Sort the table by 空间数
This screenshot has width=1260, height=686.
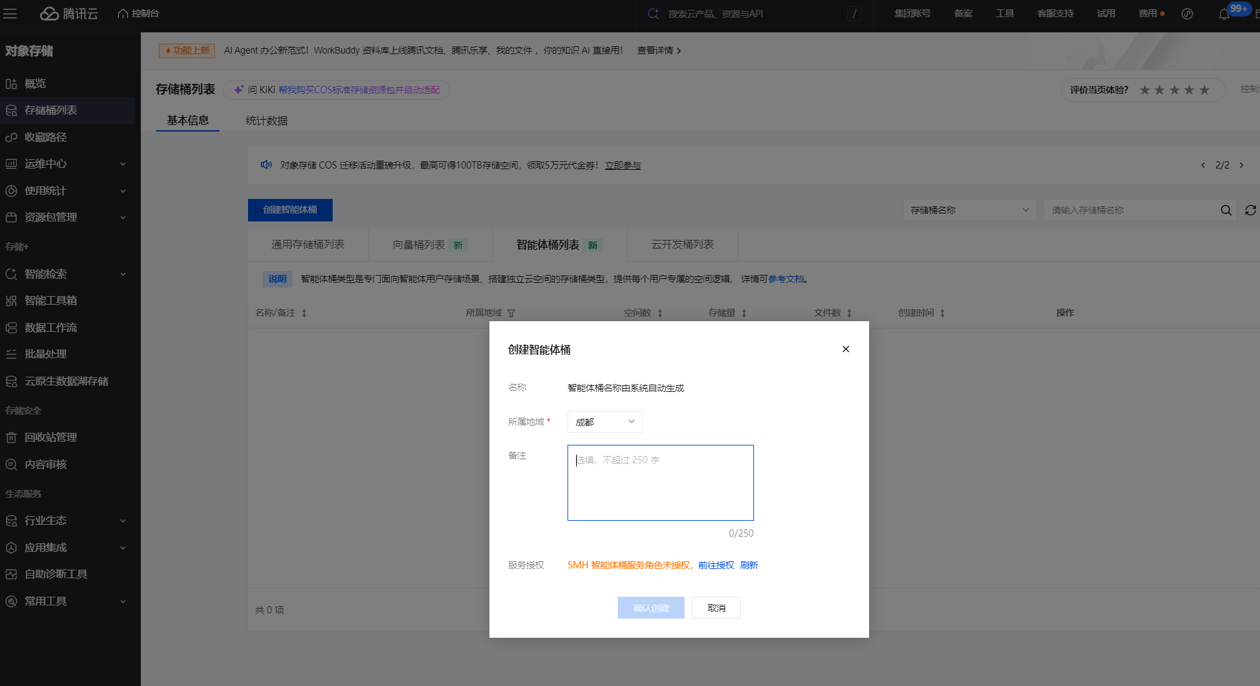(660, 313)
